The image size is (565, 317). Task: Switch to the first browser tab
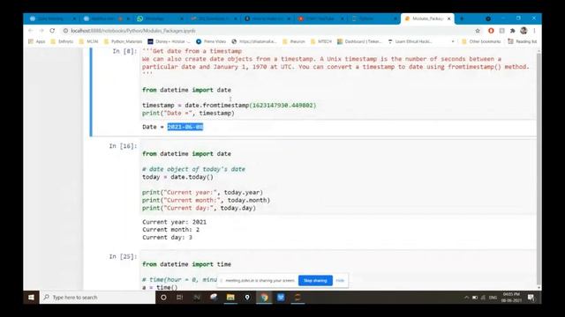[53, 18]
